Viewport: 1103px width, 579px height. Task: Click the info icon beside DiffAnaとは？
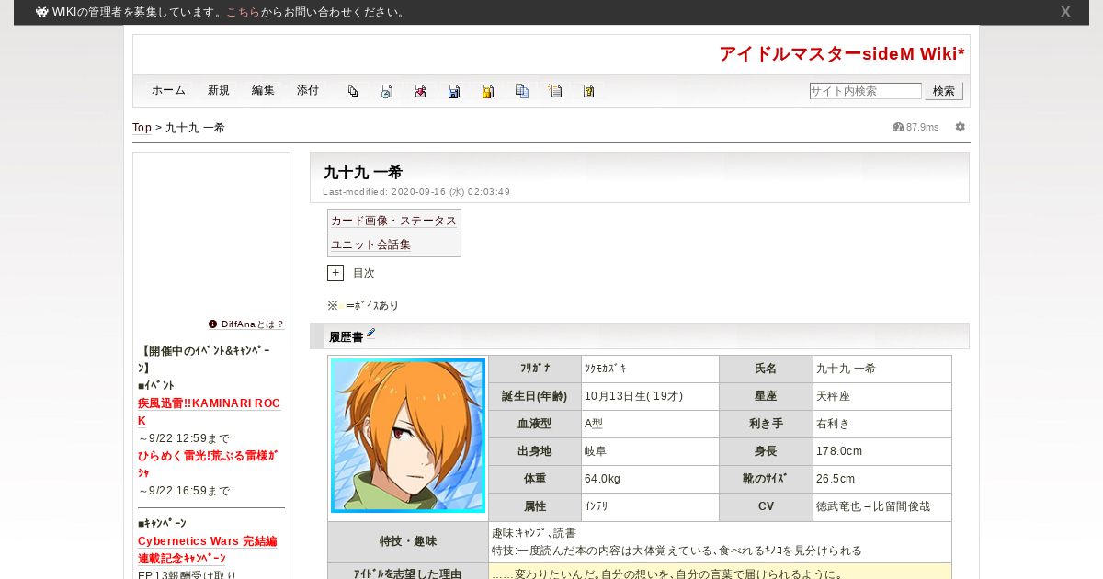(212, 324)
